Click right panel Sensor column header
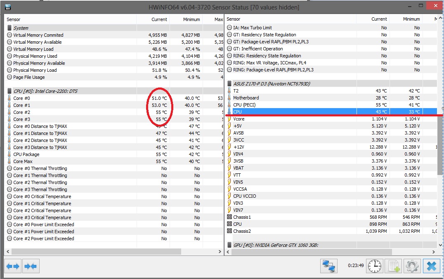 [290, 19]
